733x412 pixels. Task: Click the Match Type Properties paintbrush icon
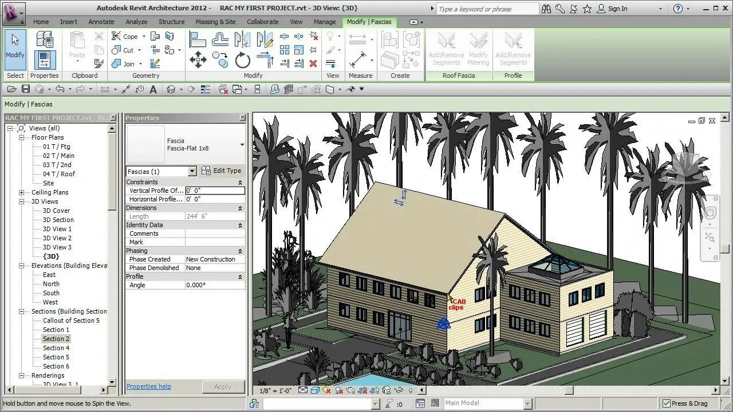coord(99,64)
